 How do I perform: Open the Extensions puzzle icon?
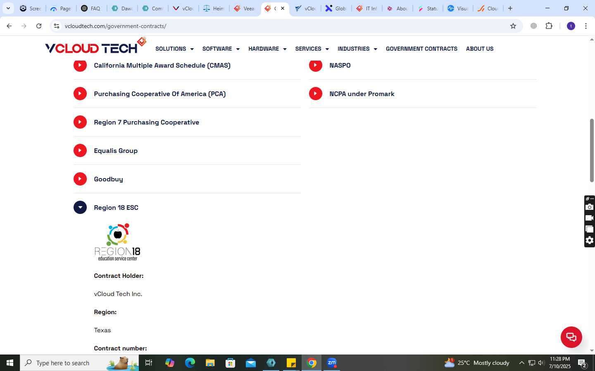coord(549,26)
